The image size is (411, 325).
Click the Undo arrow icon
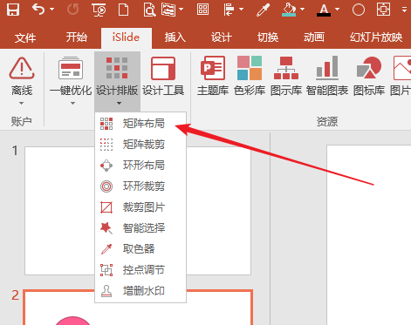click(38, 10)
